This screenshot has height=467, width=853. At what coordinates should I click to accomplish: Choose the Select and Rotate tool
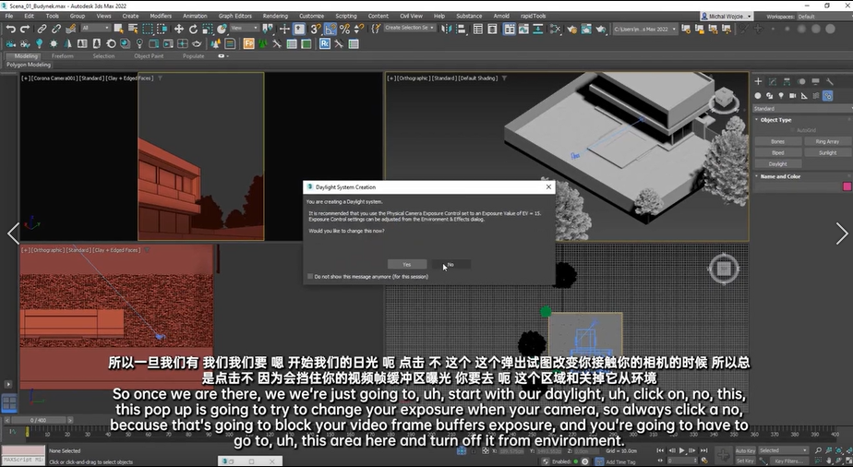pos(193,29)
